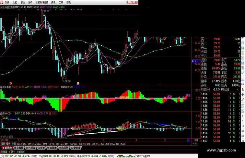Viewport: 245px width, 158px height.
Task: Select the 5-minute period in sidebar
Action: [x=243, y=121]
